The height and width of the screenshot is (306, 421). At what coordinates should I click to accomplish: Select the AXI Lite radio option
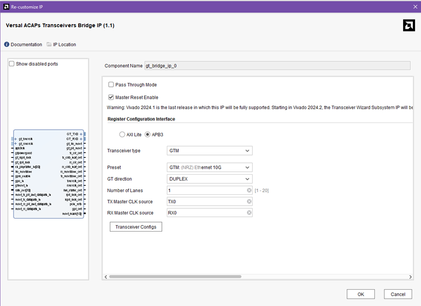click(x=122, y=135)
